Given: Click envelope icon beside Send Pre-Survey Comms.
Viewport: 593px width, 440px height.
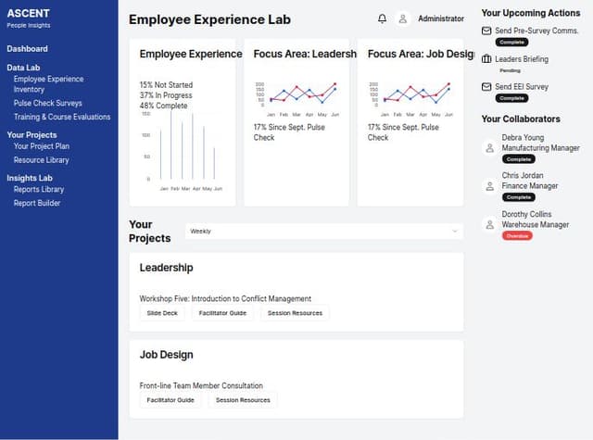Looking at the screenshot, I should coord(487,31).
